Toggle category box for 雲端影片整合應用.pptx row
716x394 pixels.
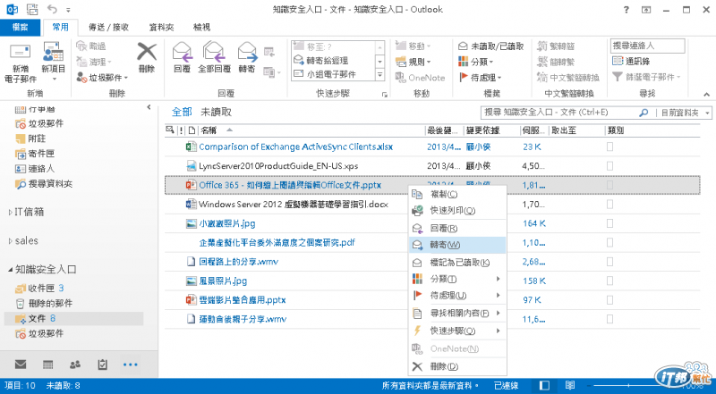pos(609,300)
